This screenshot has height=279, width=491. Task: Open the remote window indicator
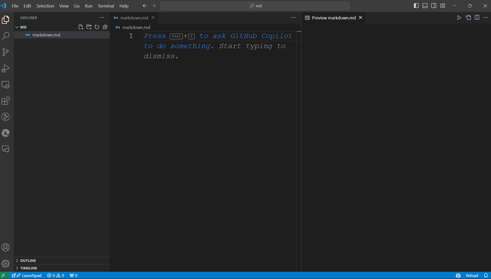click(3, 275)
